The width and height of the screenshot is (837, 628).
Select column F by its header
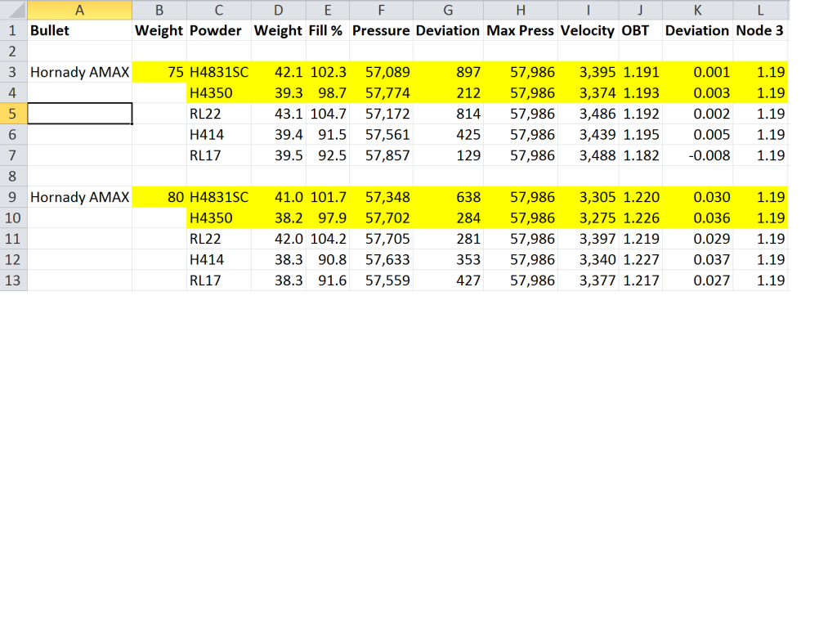(x=381, y=10)
